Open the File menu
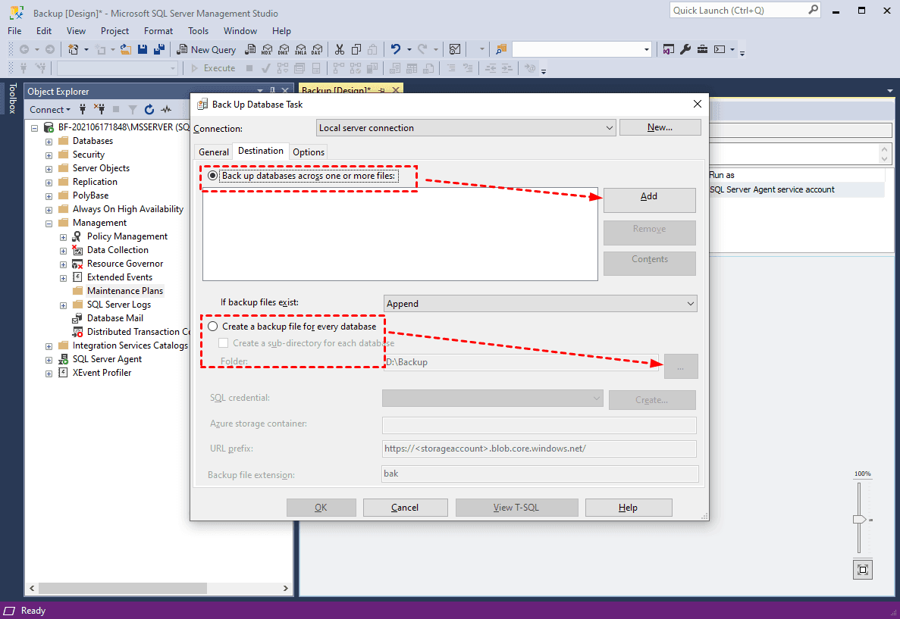The height and width of the screenshot is (619, 900). 15,31
